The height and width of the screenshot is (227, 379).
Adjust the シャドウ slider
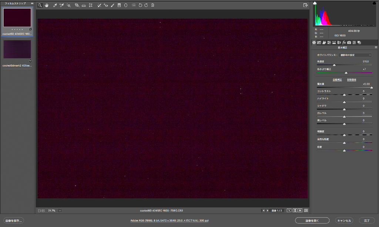(345, 109)
